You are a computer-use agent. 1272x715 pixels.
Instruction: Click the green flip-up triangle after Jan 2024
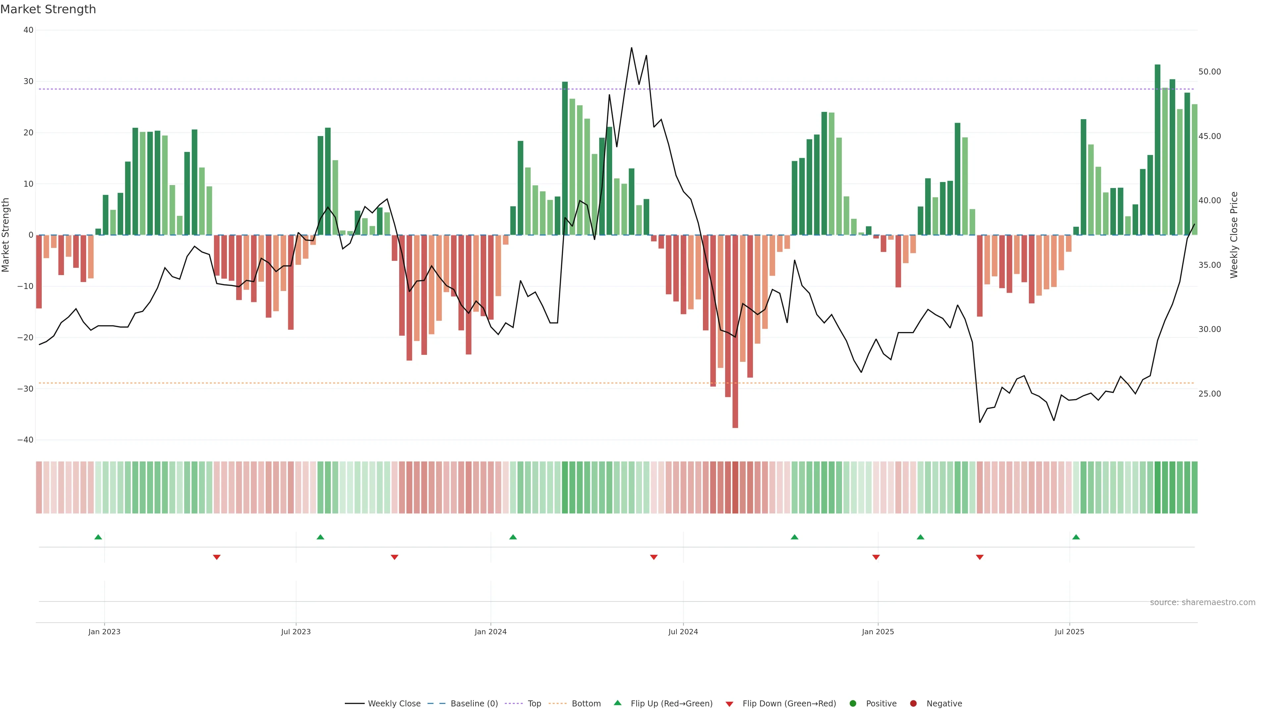click(x=513, y=537)
